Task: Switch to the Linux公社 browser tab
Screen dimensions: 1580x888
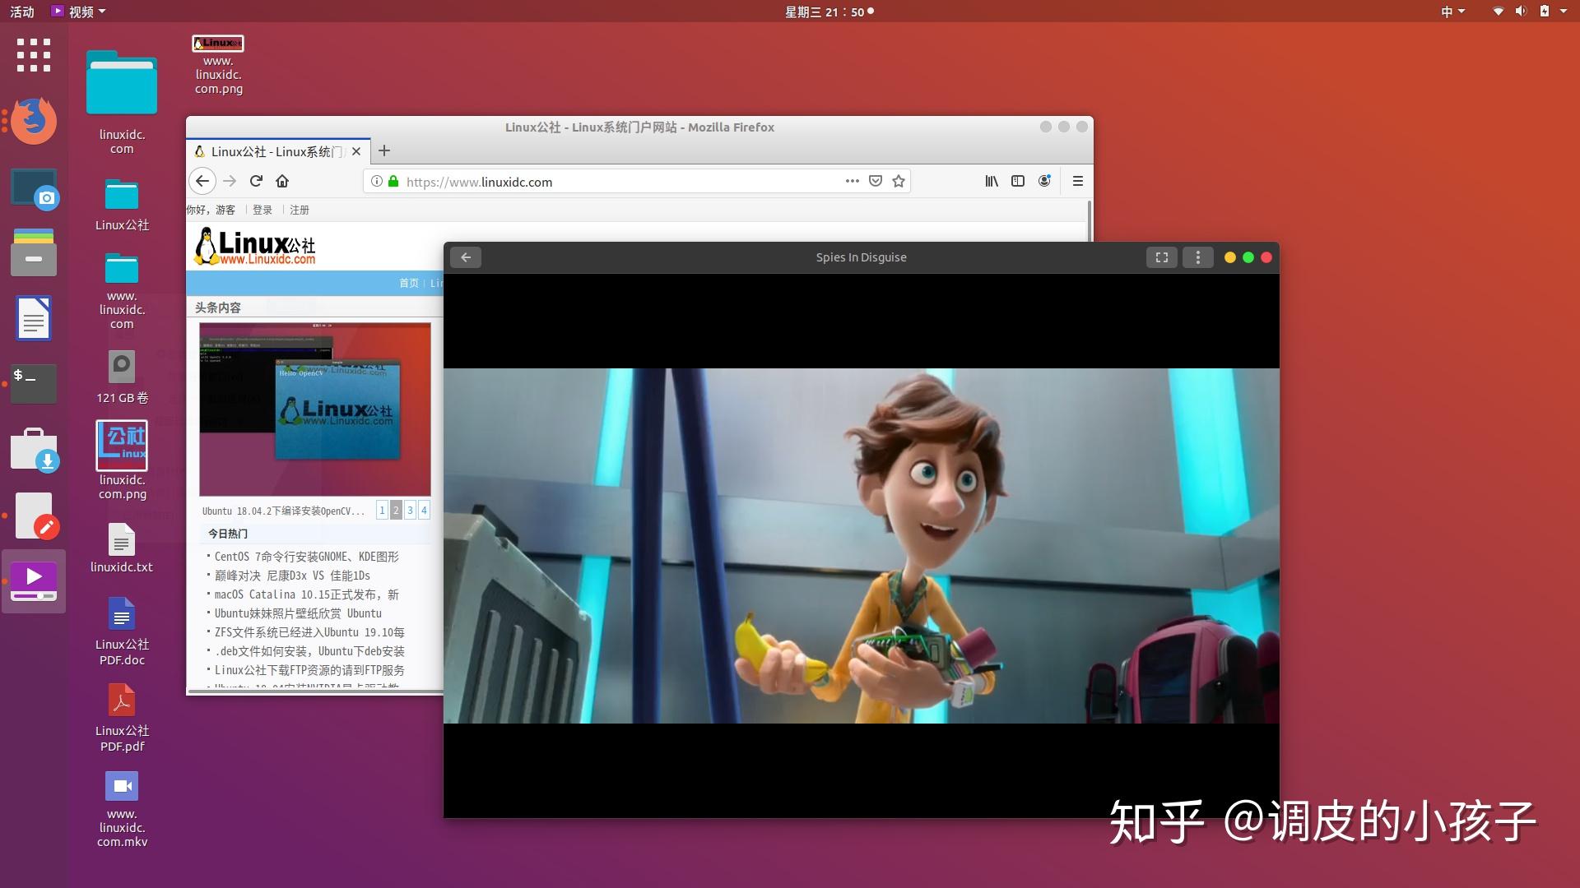Action: 272,151
